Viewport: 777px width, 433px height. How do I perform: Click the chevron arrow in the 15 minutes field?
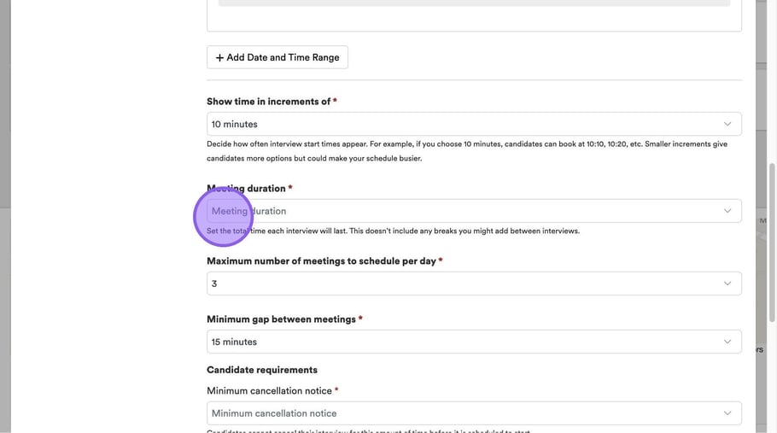[727, 342]
